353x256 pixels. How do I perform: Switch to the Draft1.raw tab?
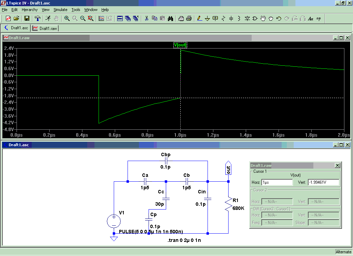point(45,28)
